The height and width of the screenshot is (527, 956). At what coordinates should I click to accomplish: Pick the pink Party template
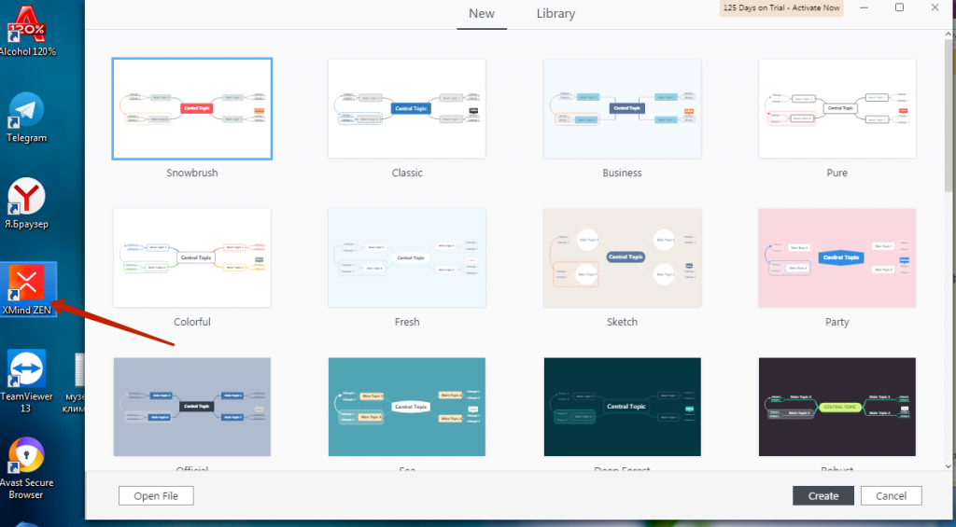coord(837,257)
